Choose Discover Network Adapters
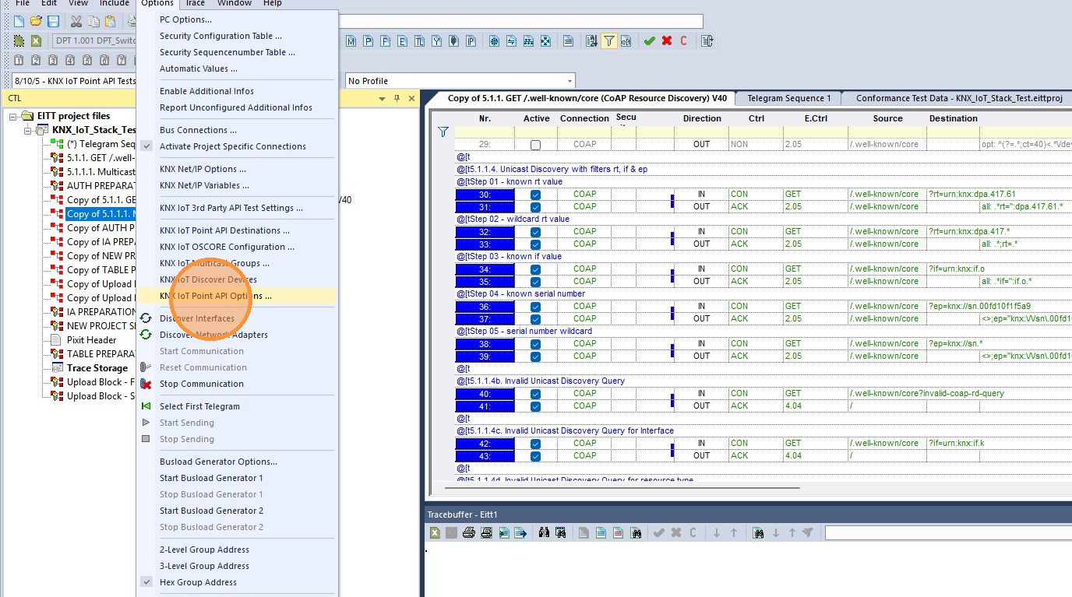The width and height of the screenshot is (1072, 597). [213, 335]
